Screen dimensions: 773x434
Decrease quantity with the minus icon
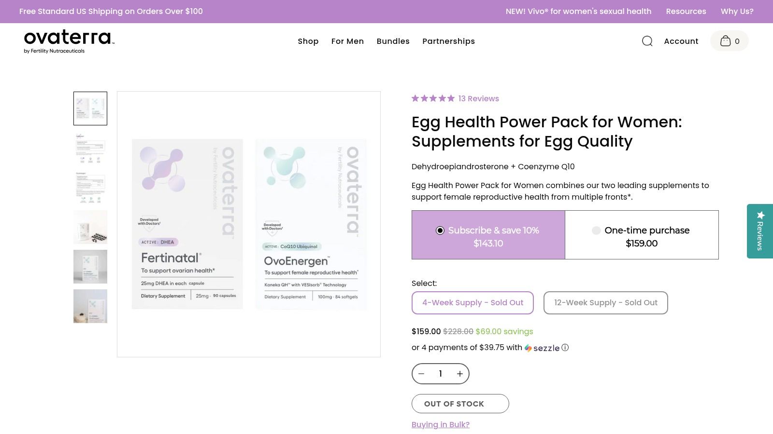tap(421, 373)
